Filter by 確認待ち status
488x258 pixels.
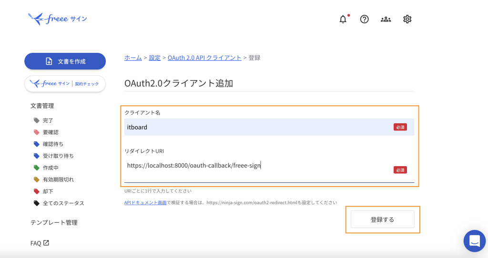click(x=52, y=144)
